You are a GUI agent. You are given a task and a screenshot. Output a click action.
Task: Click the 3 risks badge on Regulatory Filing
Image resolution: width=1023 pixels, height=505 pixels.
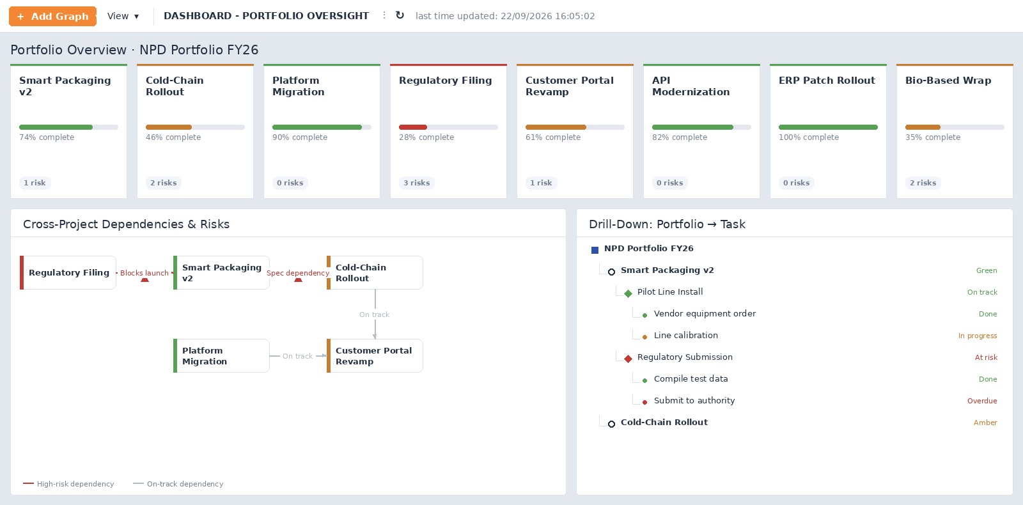click(416, 183)
